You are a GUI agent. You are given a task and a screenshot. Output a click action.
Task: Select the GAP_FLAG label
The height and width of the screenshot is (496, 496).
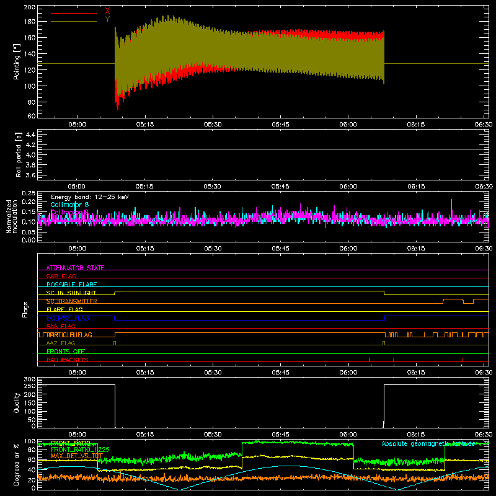(x=61, y=276)
